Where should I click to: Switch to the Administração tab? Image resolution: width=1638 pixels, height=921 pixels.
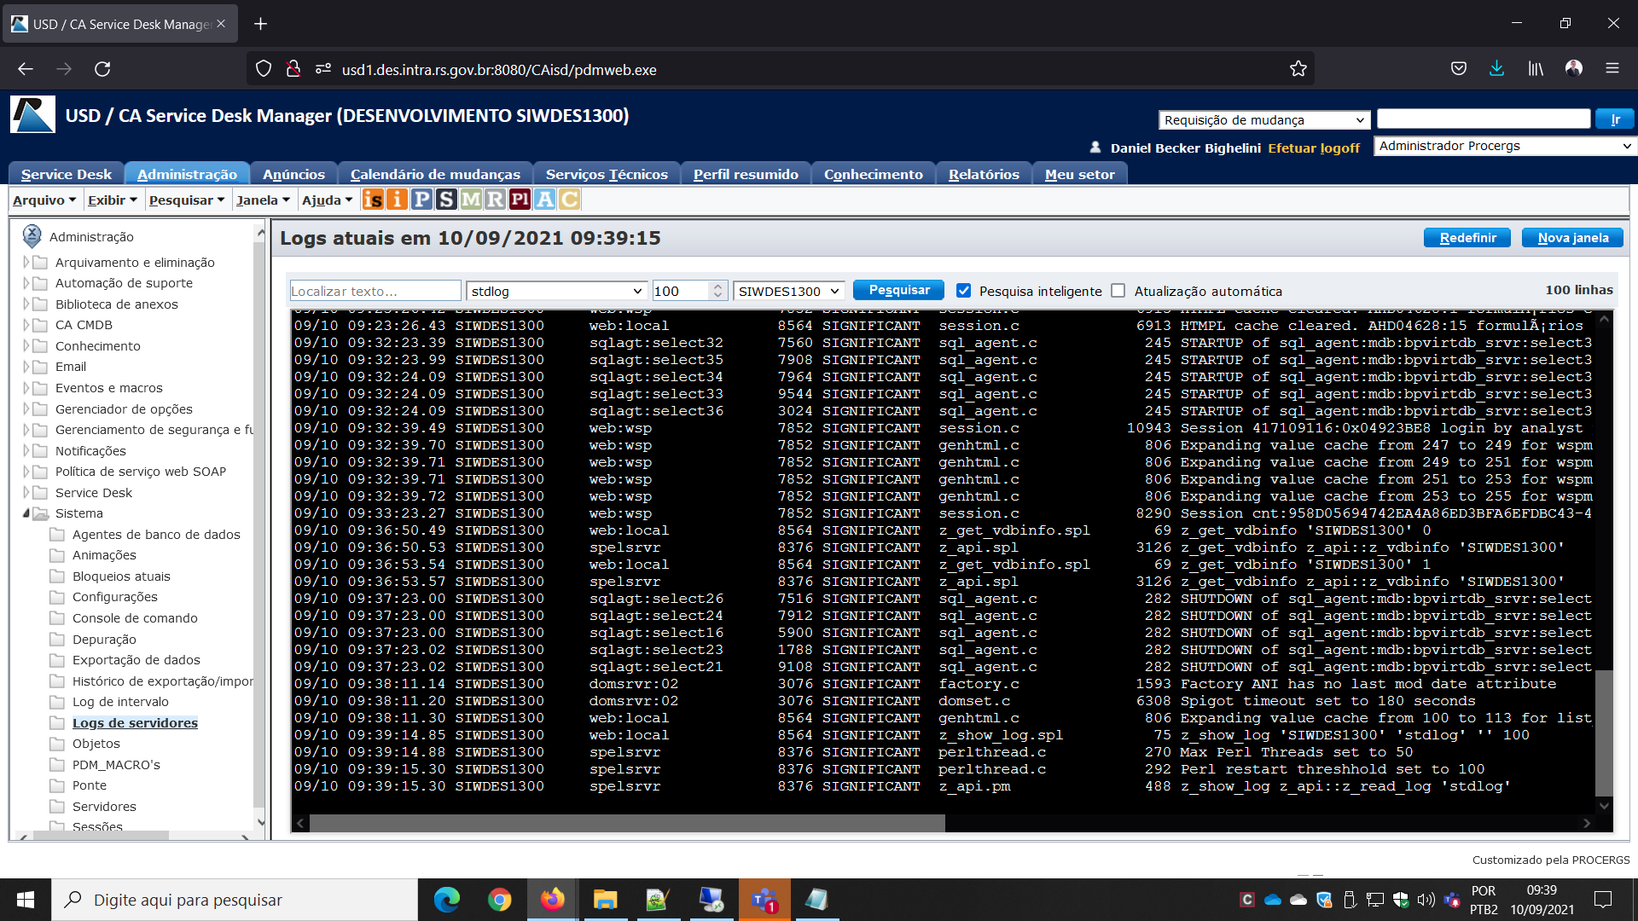click(x=187, y=174)
